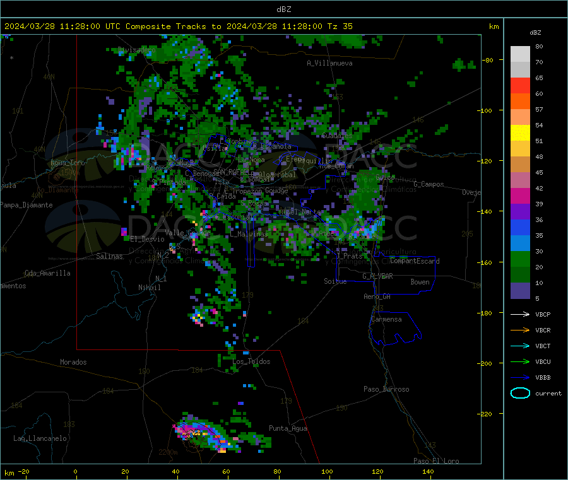The width and height of the screenshot is (568, 480).
Task: Click the white VBCP arrow legend icon
Action: coord(520,314)
